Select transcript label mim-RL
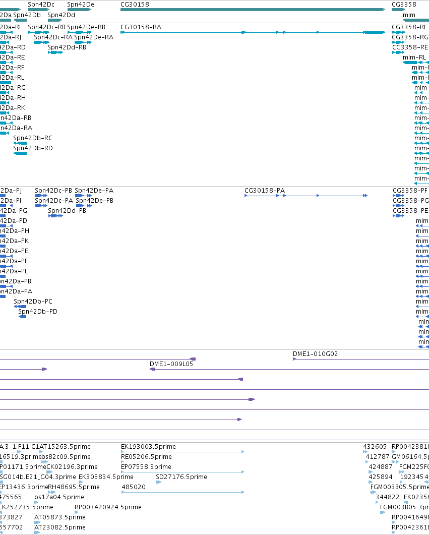This screenshot has height=535, width=429. (414, 57)
